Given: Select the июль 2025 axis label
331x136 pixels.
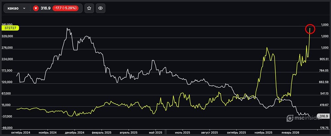Looking at the screenshot, I should point(182,133).
